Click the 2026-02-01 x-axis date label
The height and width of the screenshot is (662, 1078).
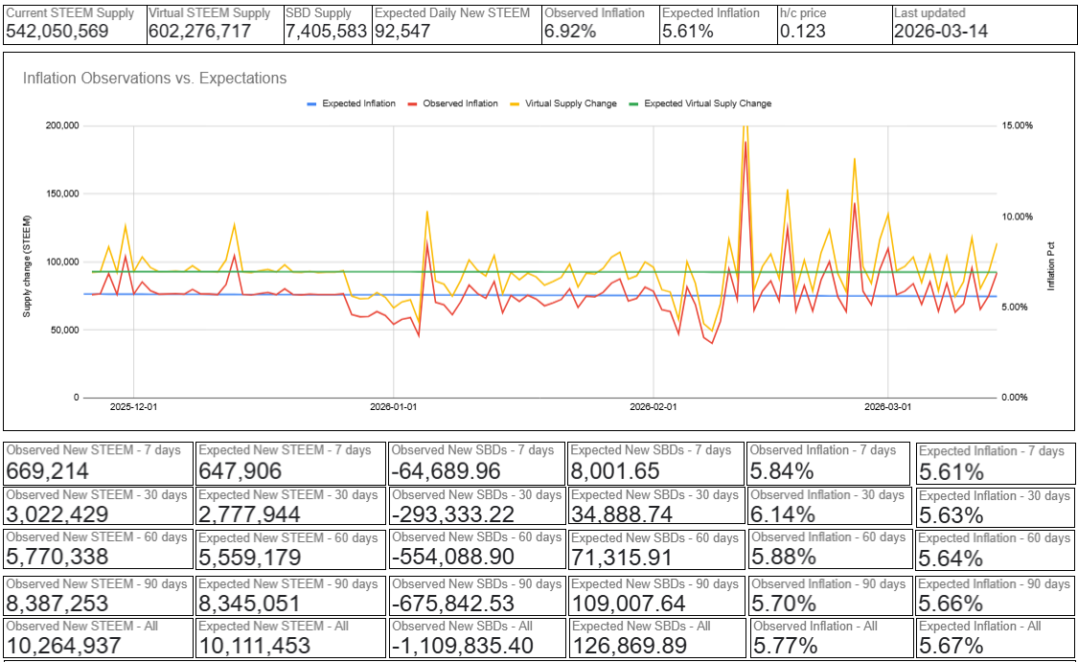click(x=654, y=407)
